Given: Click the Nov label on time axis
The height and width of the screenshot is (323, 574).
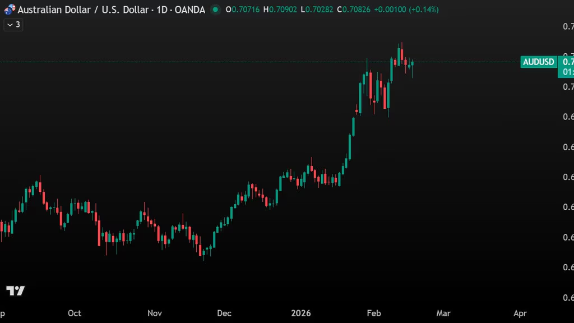Looking at the screenshot, I should tap(154, 313).
